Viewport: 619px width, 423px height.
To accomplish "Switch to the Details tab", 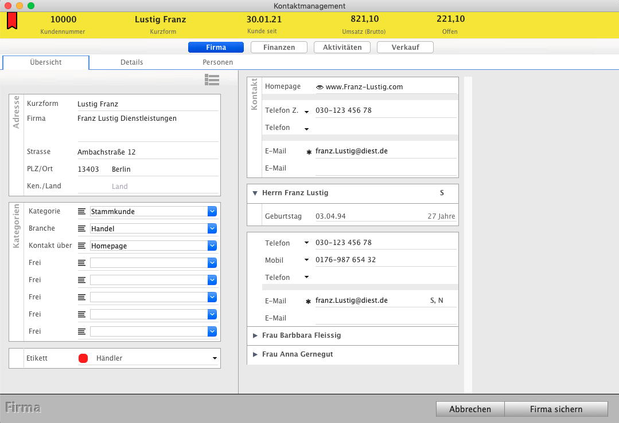I will [131, 62].
